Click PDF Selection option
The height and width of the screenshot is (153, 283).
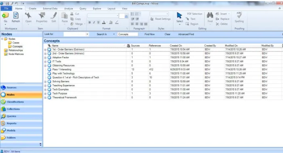[x=194, y=14]
